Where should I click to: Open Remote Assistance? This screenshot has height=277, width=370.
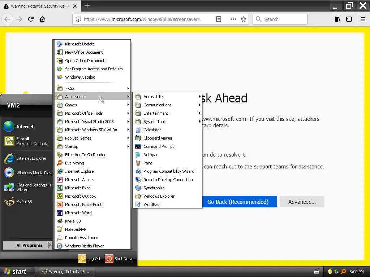click(x=92, y=238)
